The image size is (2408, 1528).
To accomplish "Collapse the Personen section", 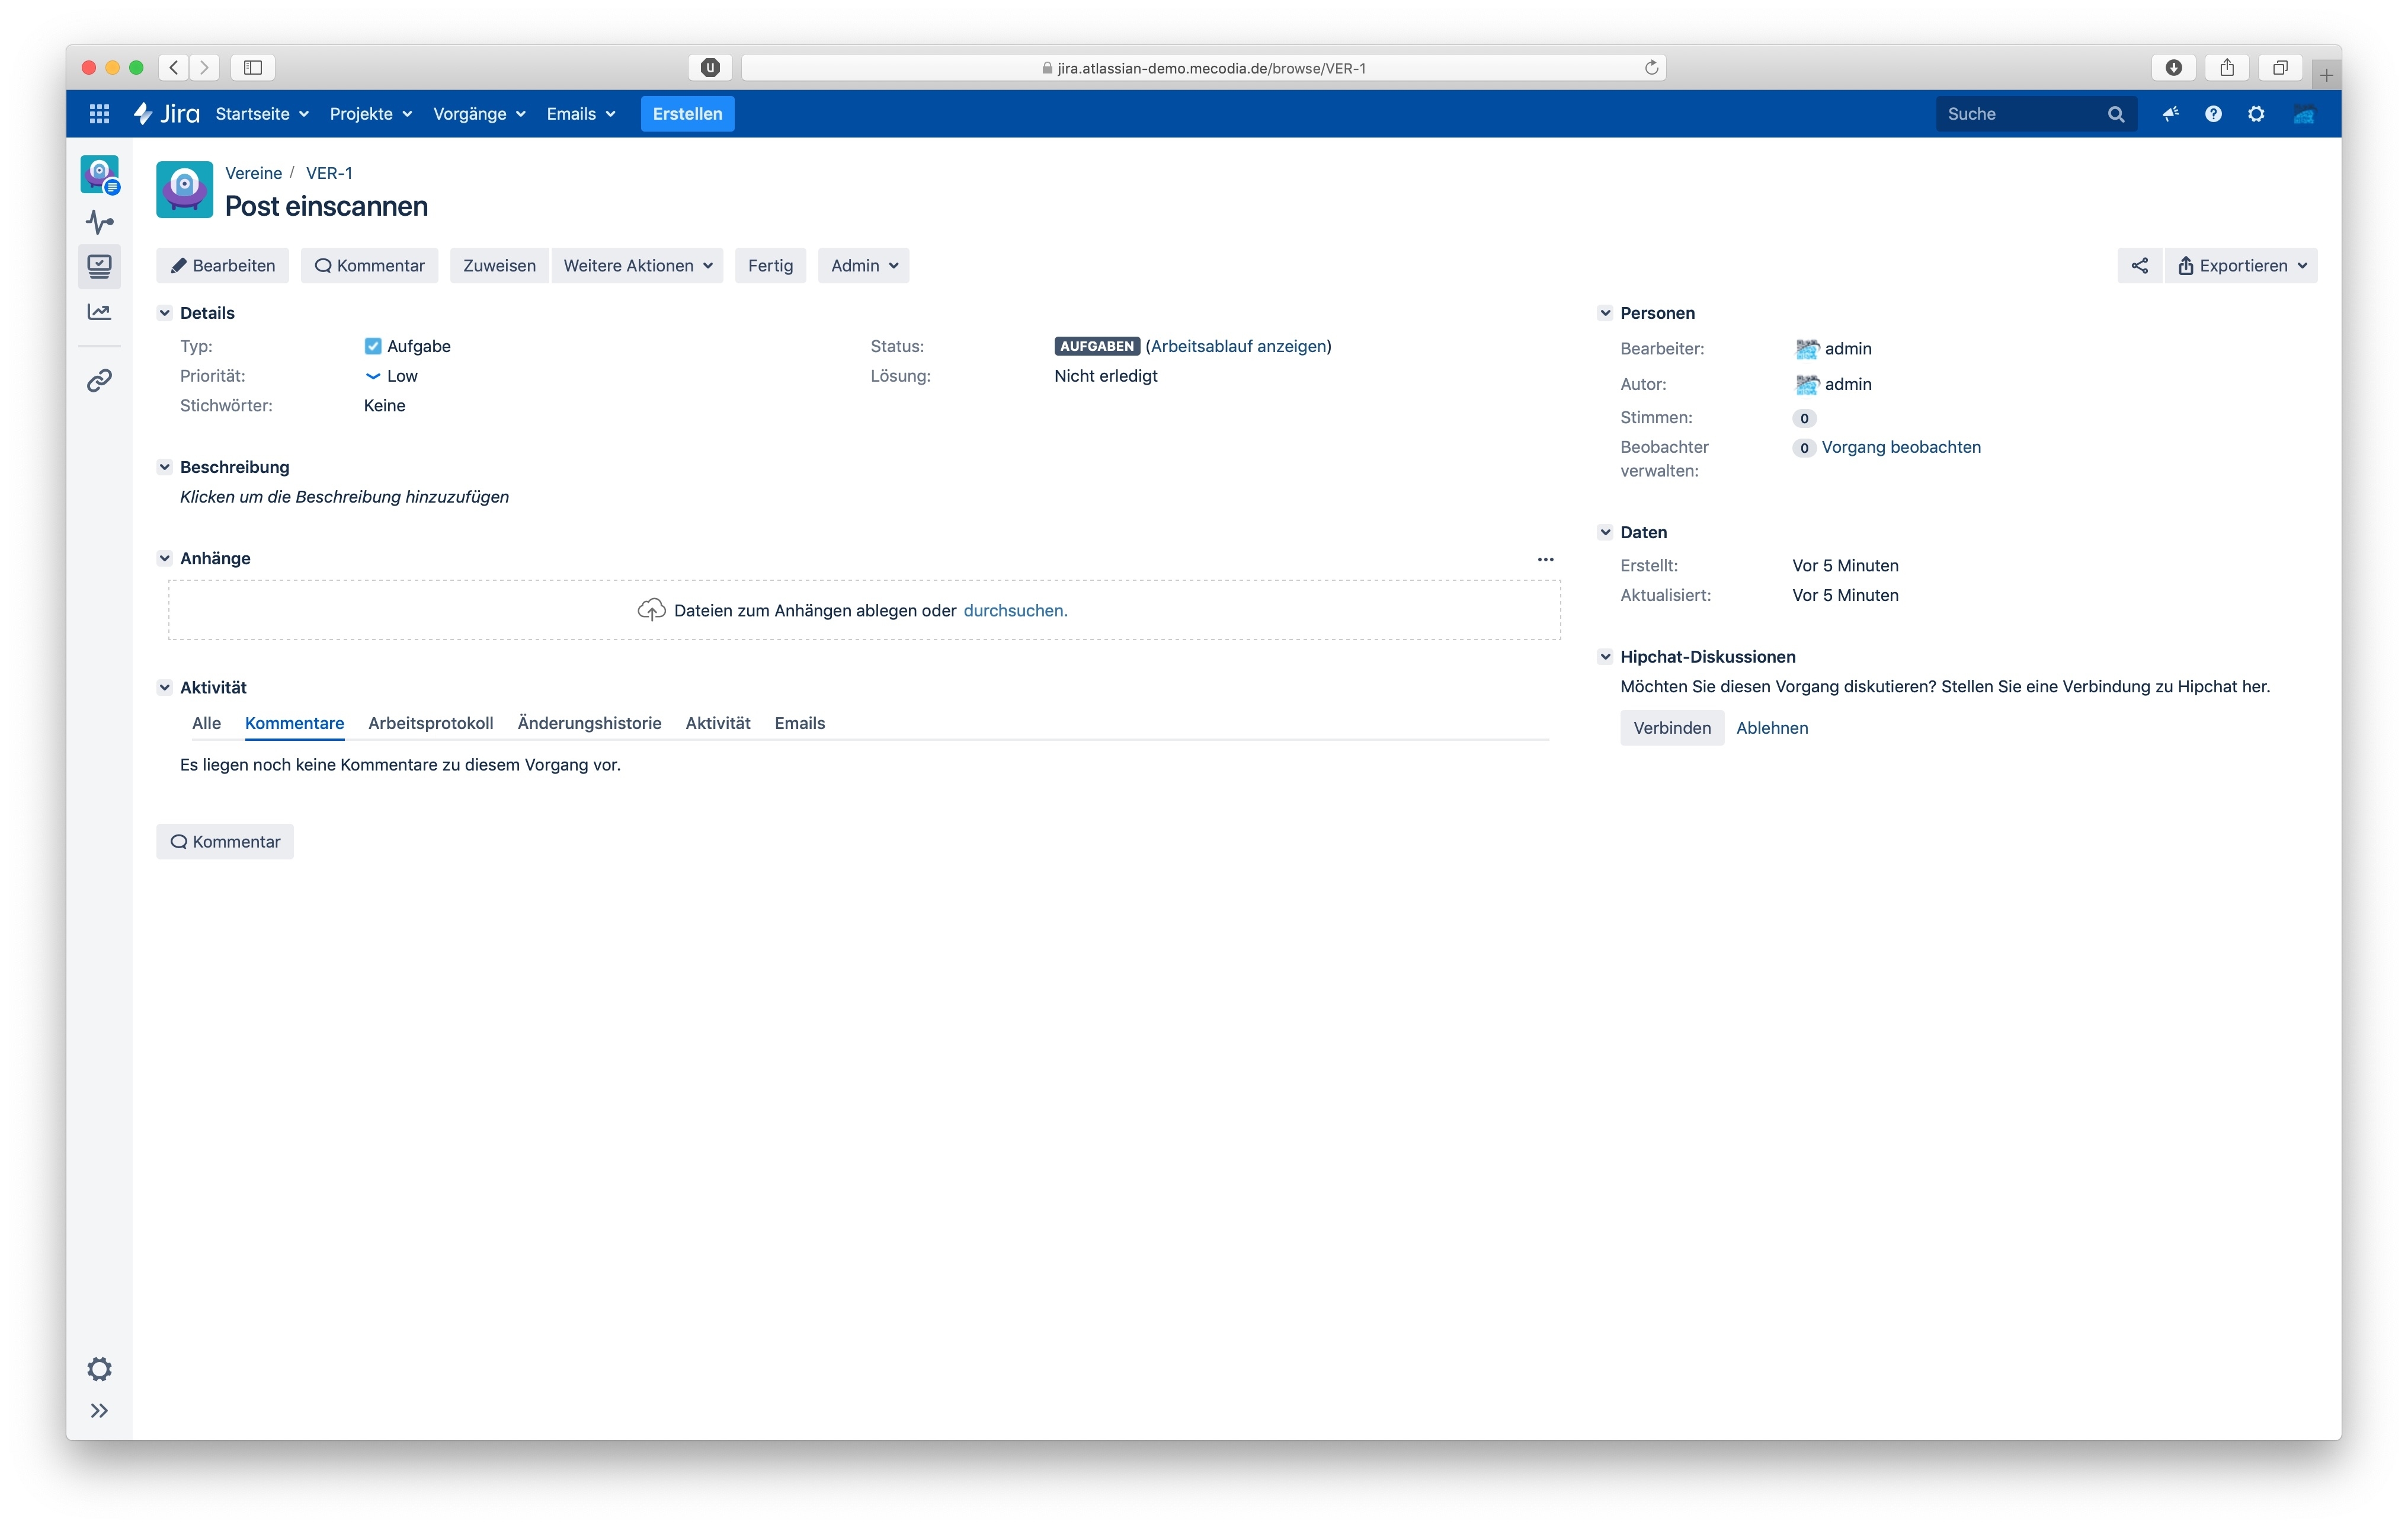I will [x=1605, y=313].
